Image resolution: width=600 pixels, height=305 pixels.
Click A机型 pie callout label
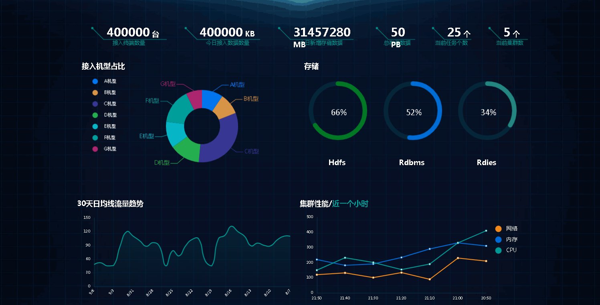click(x=237, y=85)
